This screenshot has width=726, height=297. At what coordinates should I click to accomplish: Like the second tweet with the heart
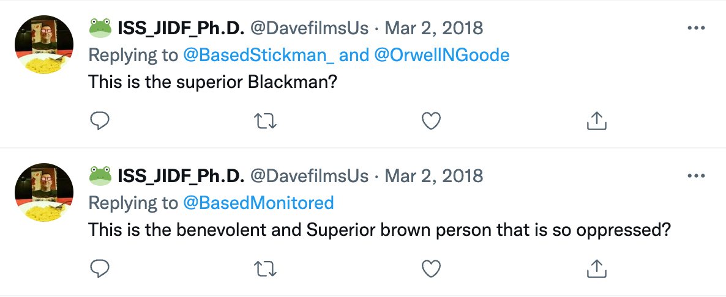click(x=432, y=268)
